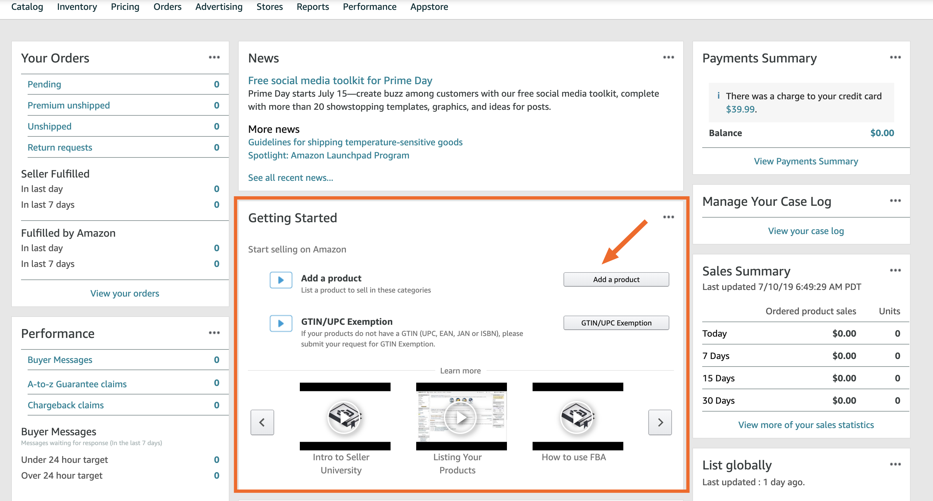The height and width of the screenshot is (501, 933).
Task: Open the Catalog menu
Action: [x=27, y=7]
